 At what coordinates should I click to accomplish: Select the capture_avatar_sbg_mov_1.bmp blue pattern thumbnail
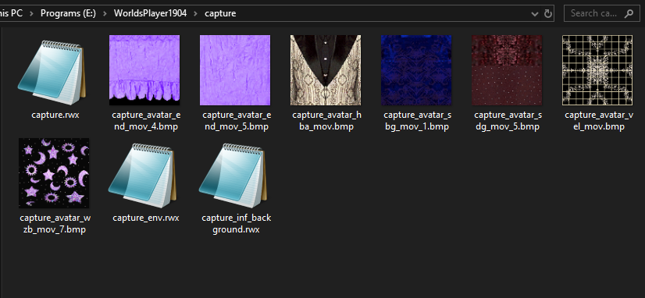tap(416, 70)
